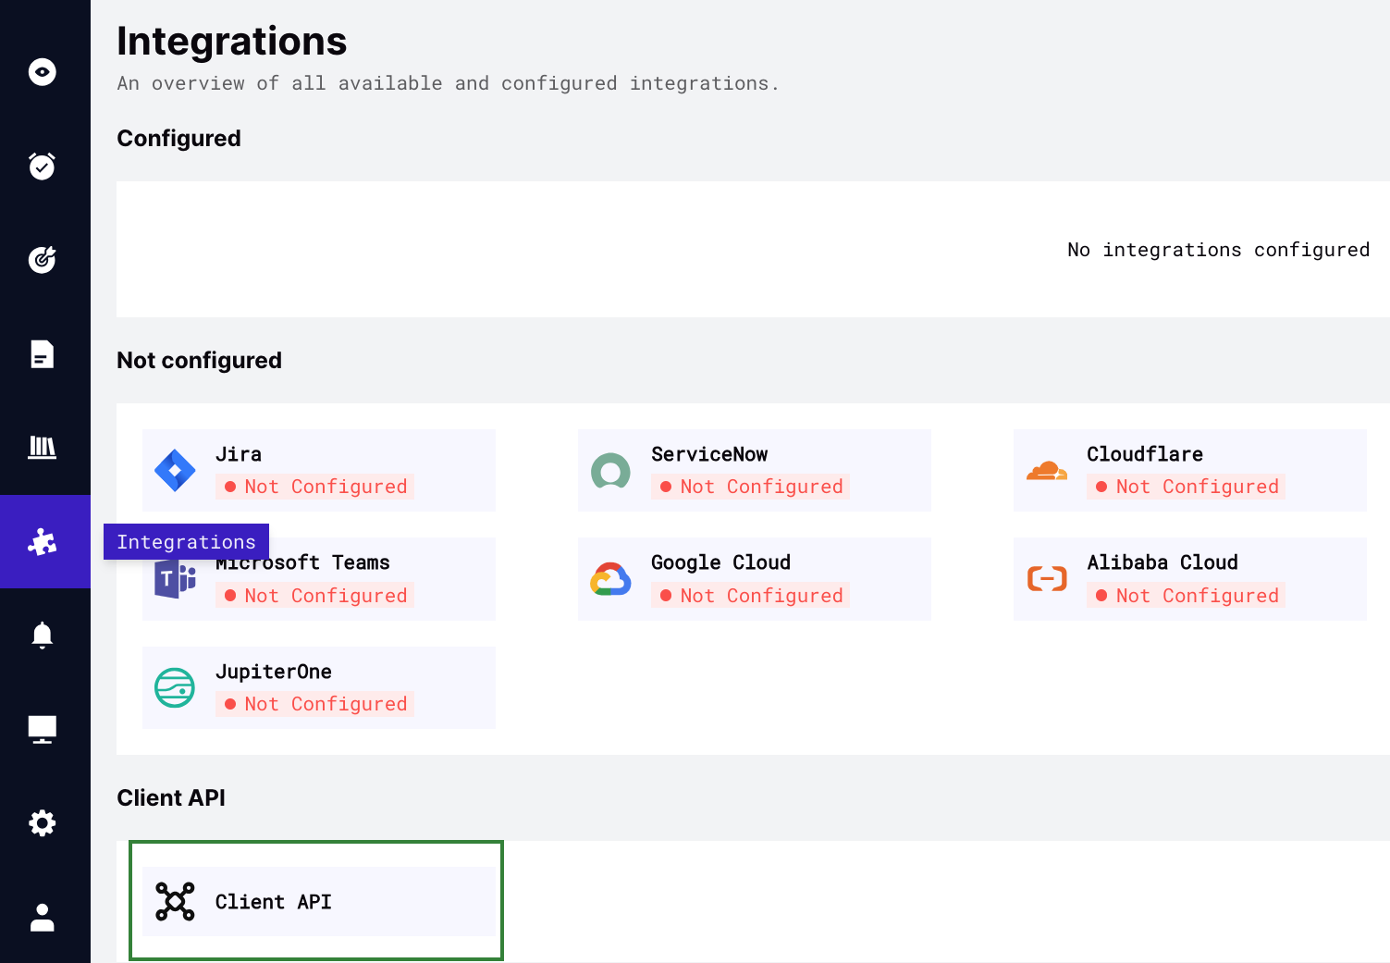This screenshot has width=1390, height=963.
Task: Click the ServiceNow logo icon
Action: [x=610, y=471]
